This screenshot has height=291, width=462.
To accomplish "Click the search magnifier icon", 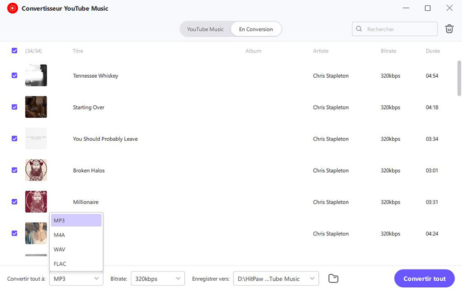I will [359, 29].
